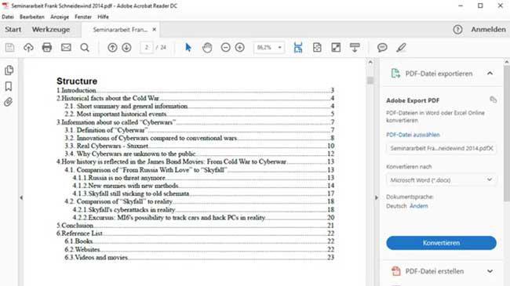Activate the Hand pan tool
The image size is (510, 286).
(x=207, y=48)
